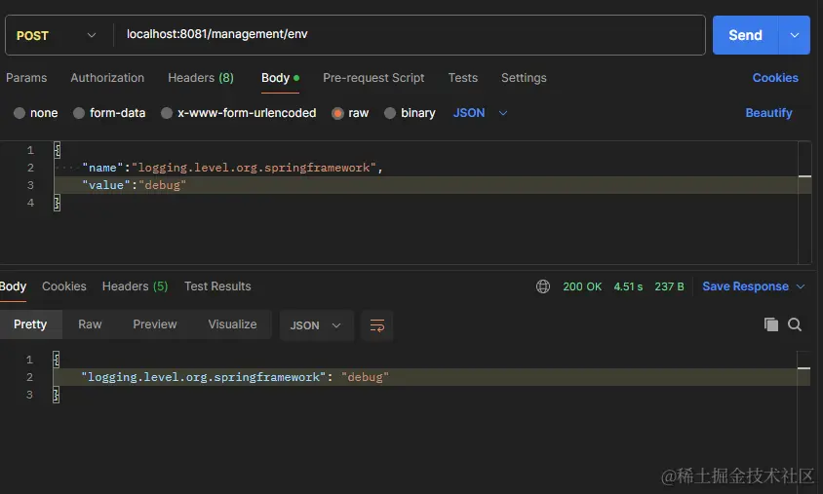Click the response line "logging.level.org.springframework": "debug"
Viewport: 823px width, 494px height.
(235, 377)
